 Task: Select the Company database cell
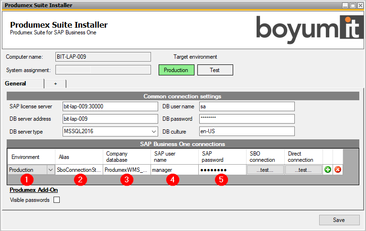[127, 170]
